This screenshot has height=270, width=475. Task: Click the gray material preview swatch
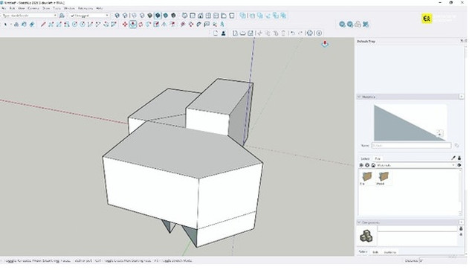(x=410, y=123)
